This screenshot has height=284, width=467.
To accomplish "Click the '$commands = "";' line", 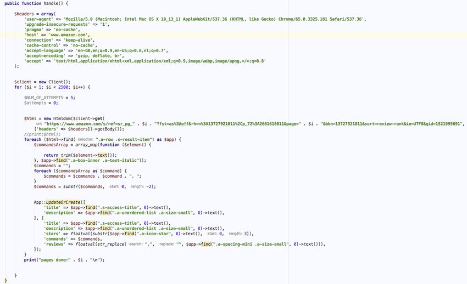I will point(52,166).
